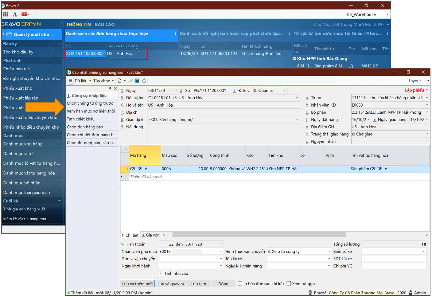Expand the Trạng thái giao hàng dropdown
432x297 pixels.
pyautogui.click(x=426, y=134)
